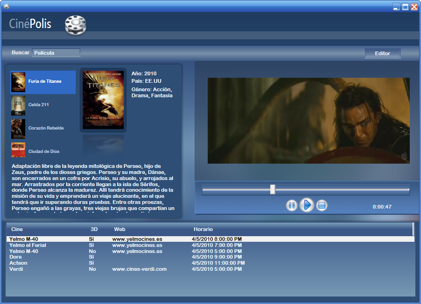This screenshot has height=304, width=421.
Task: Stop the trailer with the stop button
Action: click(x=322, y=206)
